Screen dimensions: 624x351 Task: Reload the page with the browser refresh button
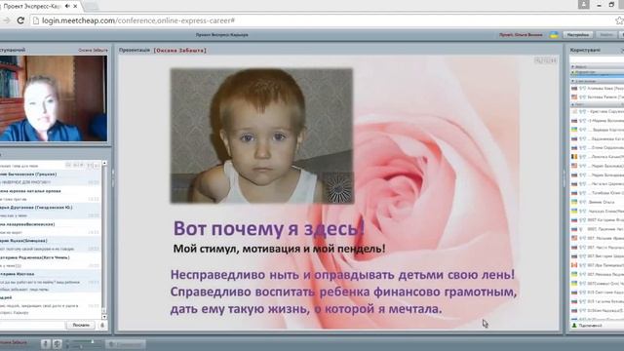pyautogui.click(x=20, y=20)
